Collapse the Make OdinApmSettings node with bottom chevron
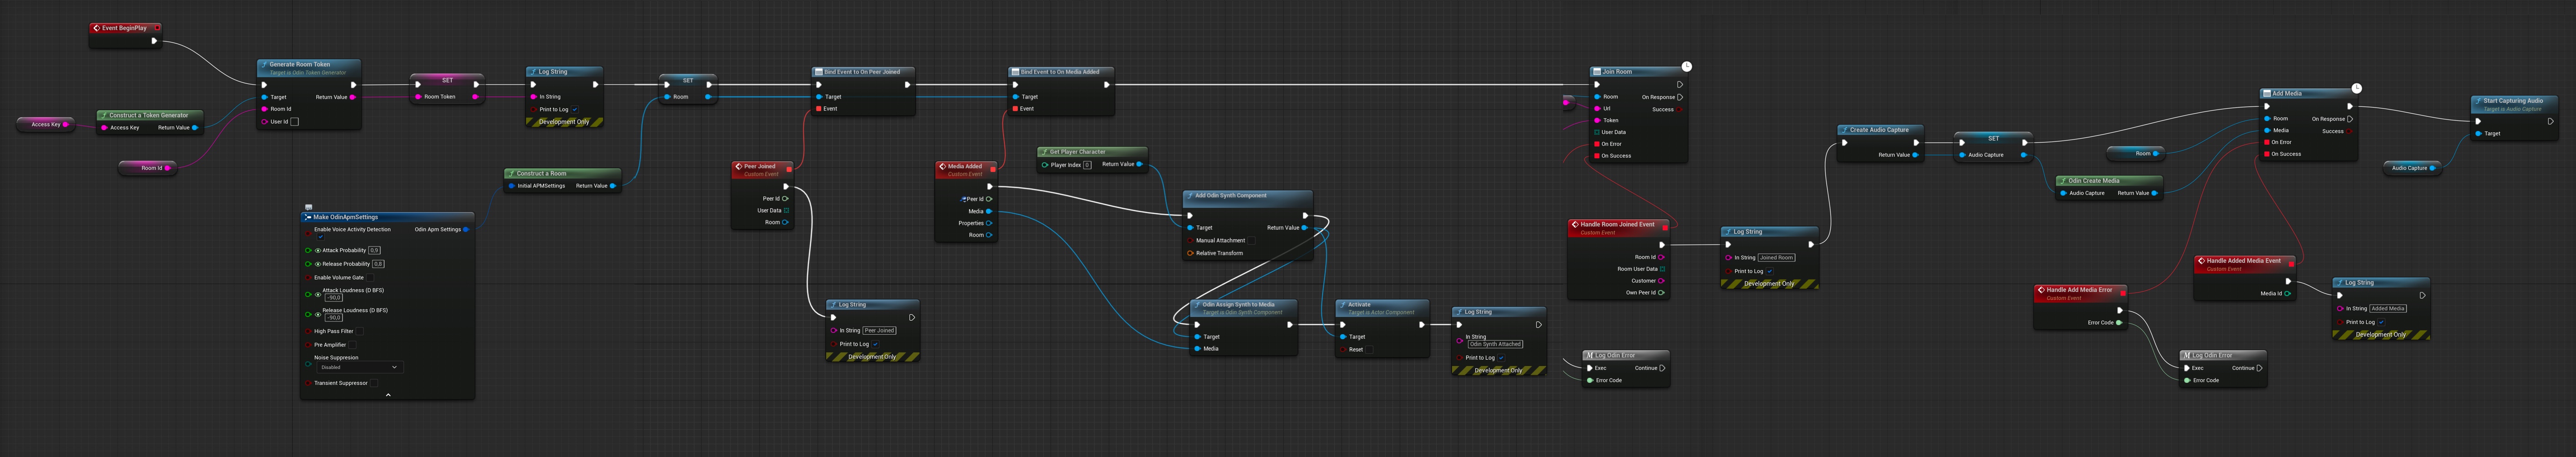 point(388,395)
